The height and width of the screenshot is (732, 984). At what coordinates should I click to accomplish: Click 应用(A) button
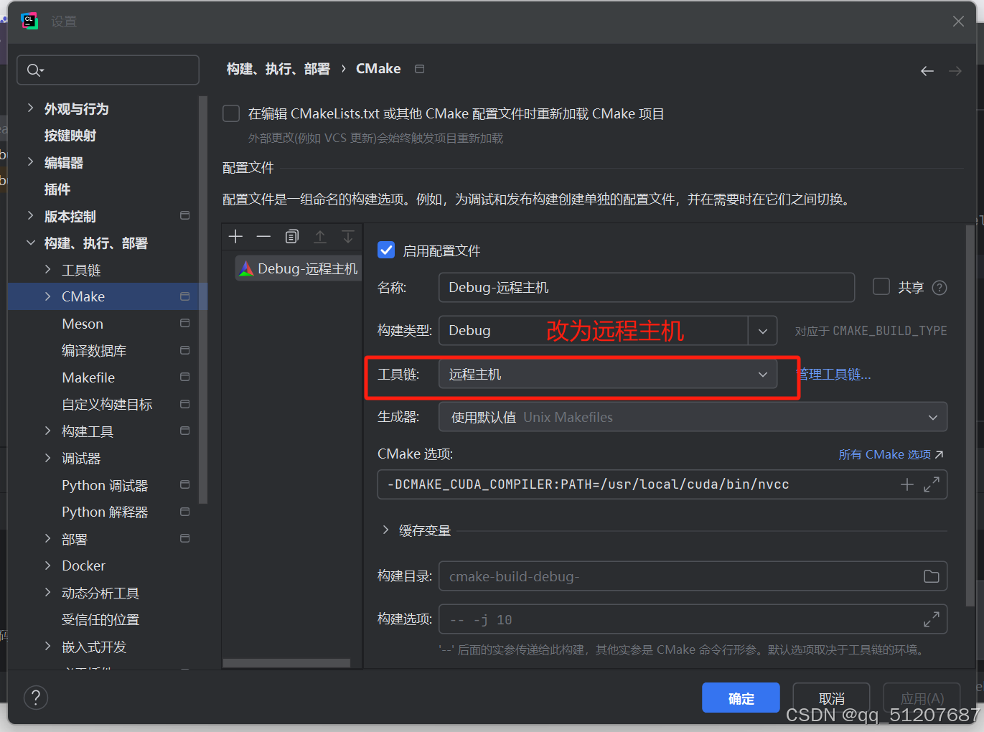(922, 698)
